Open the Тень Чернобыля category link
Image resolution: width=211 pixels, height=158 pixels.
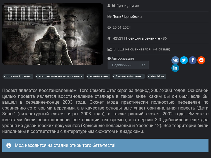click(127, 16)
